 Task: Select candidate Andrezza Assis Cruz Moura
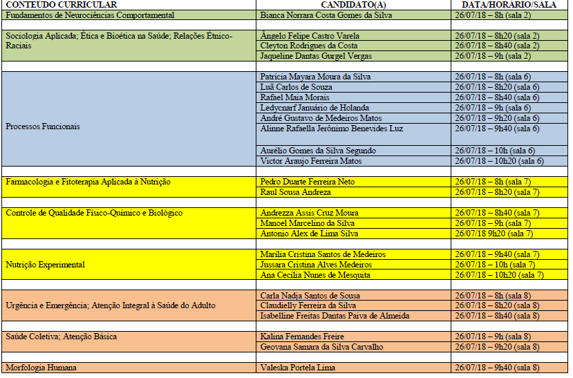pos(353,213)
